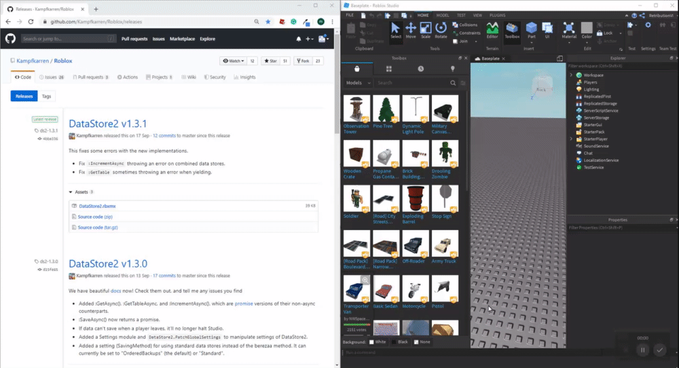Star the Kampfkarren/Roblox repository
Screen dimensions: 679x368
point(271,61)
